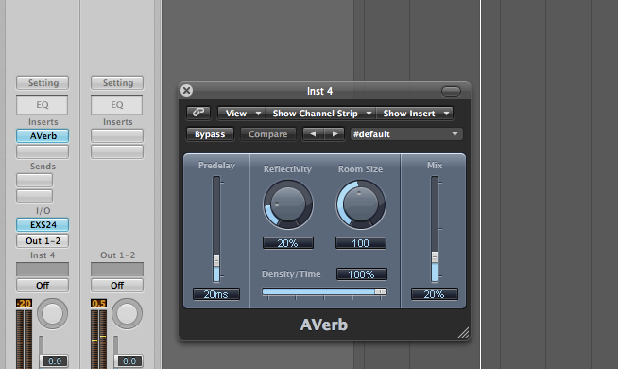Image resolution: width=618 pixels, height=369 pixels.
Task: Click the Mix slider handle
Action: [x=435, y=257]
